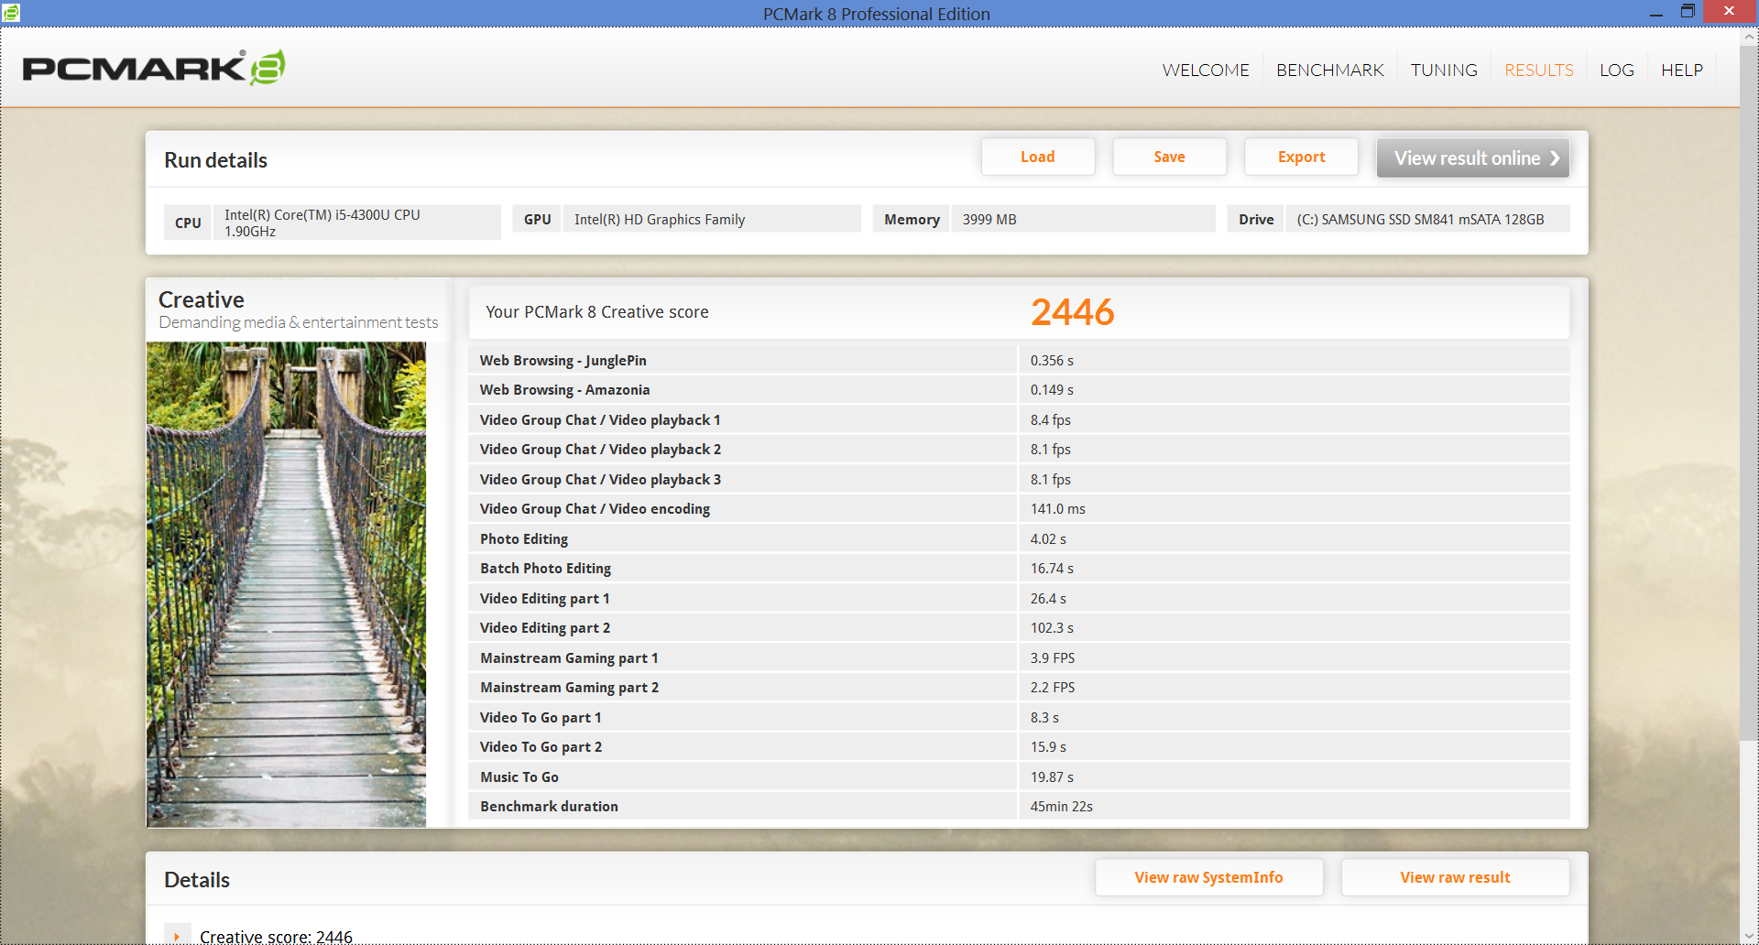Screen dimensions: 1759x945
Task: Click the 3.9 FPS gaming value
Action: (x=1053, y=657)
